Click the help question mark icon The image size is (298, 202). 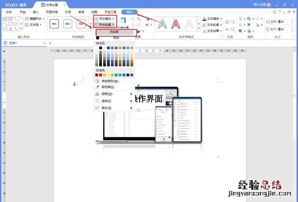pos(279,12)
